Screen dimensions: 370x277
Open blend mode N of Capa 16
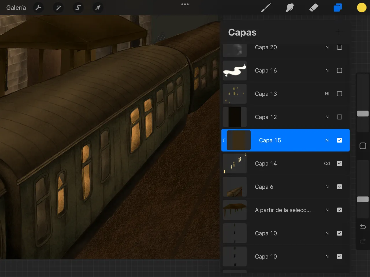[x=327, y=70]
